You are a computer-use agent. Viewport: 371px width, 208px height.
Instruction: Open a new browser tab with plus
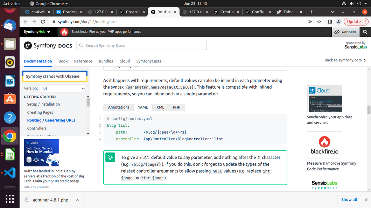point(311,12)
